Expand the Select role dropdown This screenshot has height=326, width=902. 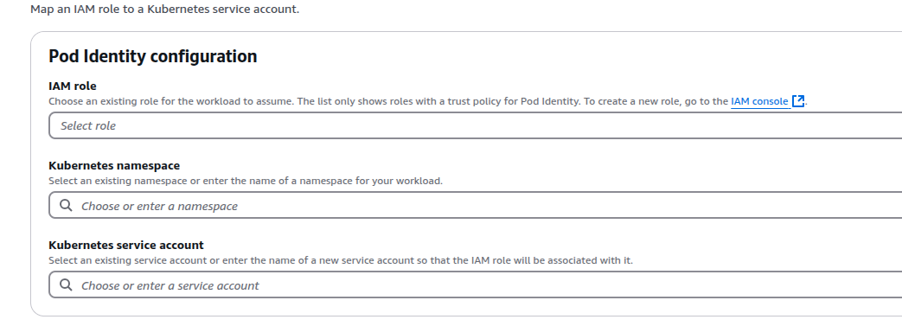click(475, 125)
